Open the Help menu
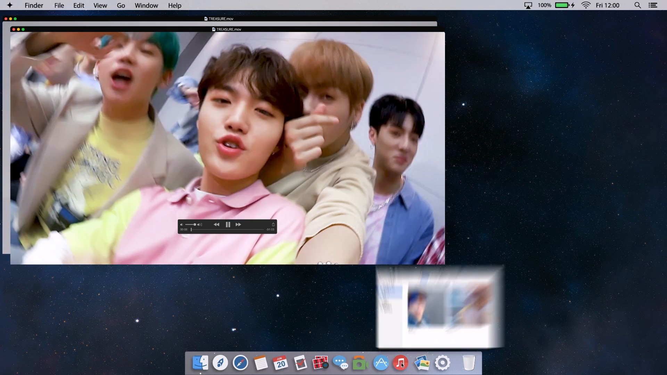This screenshot has height=375, width=667. (x=175, y=5)
